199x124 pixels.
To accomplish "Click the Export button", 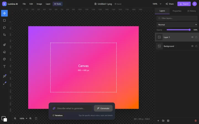I will 184,4.
